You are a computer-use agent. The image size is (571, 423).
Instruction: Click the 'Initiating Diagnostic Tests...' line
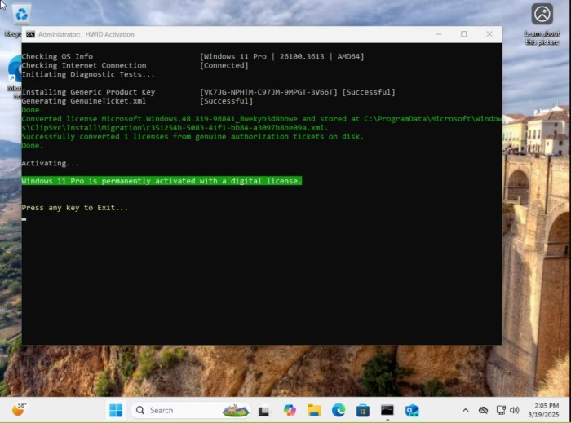click(x=88, y=74)
